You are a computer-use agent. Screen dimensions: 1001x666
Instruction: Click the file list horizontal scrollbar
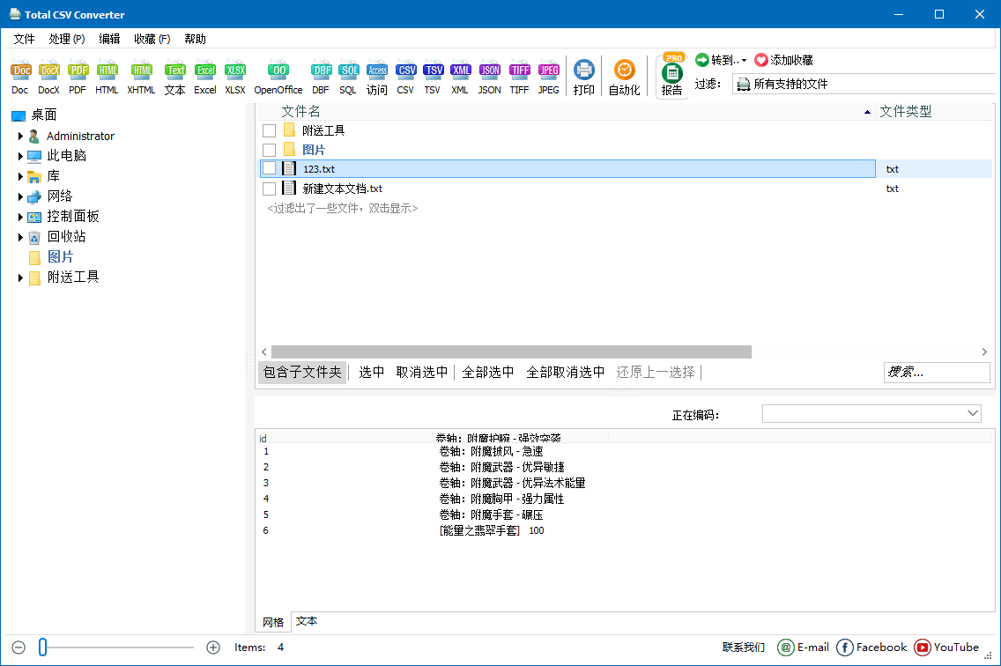tap(511, 351)
